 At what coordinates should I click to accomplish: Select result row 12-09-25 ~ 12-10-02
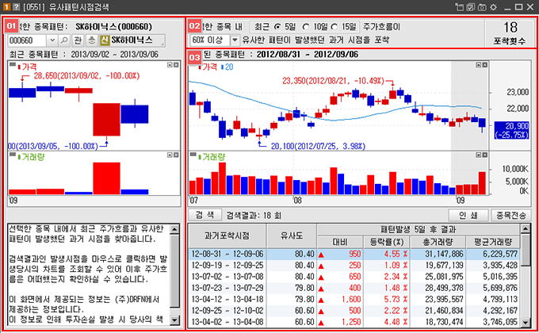(x=354, y=311)
